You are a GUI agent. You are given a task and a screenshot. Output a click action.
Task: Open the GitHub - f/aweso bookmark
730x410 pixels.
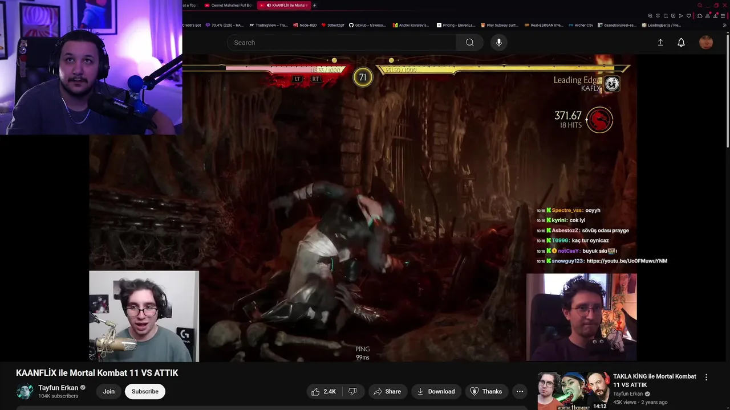tap(368, 25)
